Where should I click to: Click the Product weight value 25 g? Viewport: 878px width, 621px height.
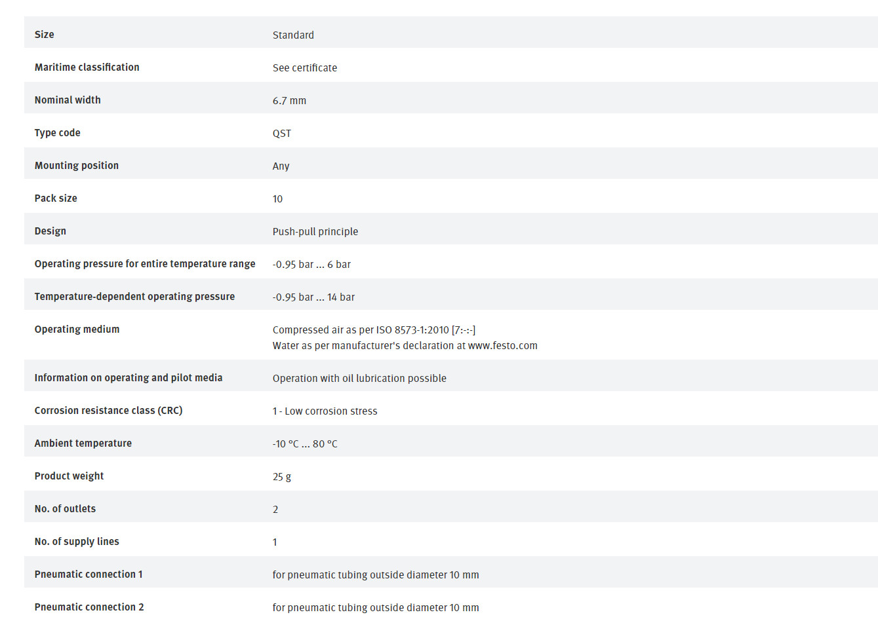coord(282,477)
